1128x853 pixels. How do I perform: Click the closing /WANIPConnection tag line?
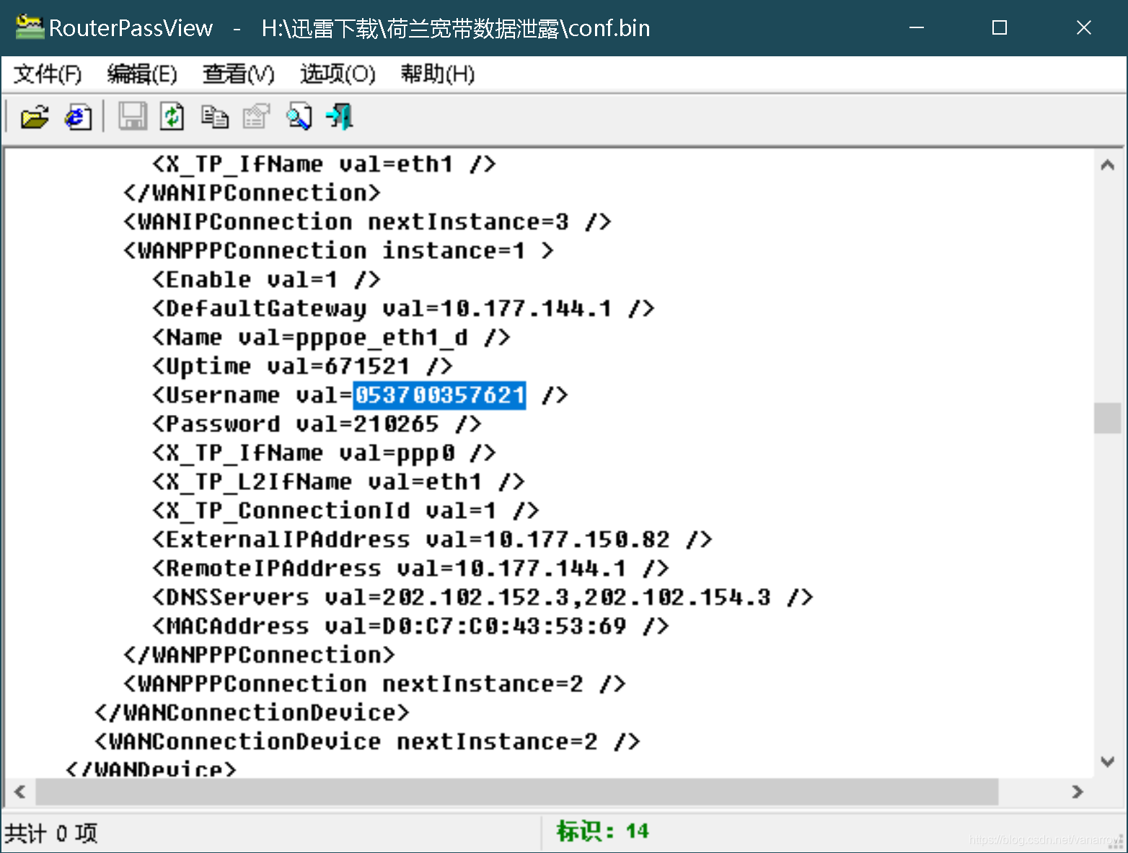click(x=252, y=193)
